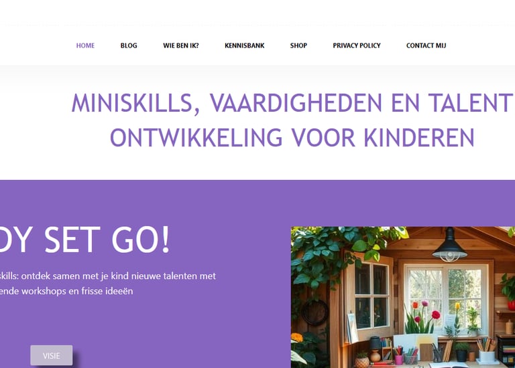Open the Home menu item
The image size is (515, 368).
coord(85,45)
